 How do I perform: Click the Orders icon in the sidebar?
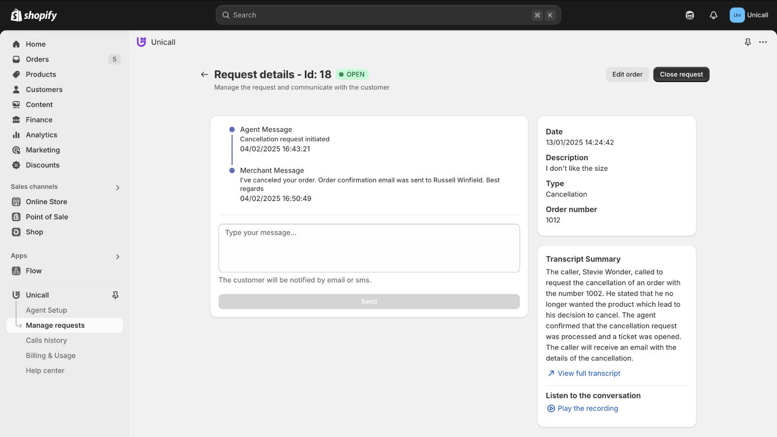tap(16, 59)
